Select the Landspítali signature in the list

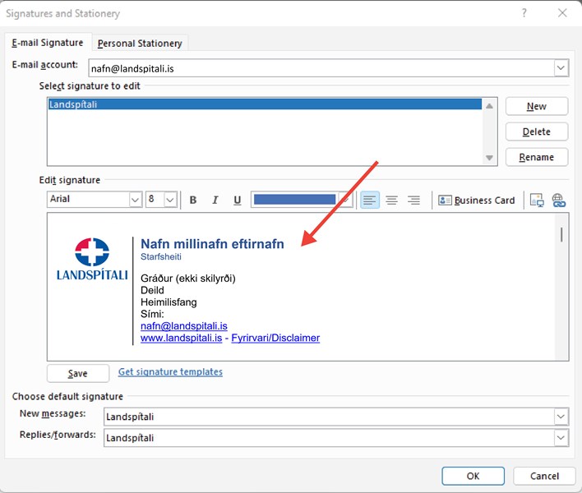[263, 104]
